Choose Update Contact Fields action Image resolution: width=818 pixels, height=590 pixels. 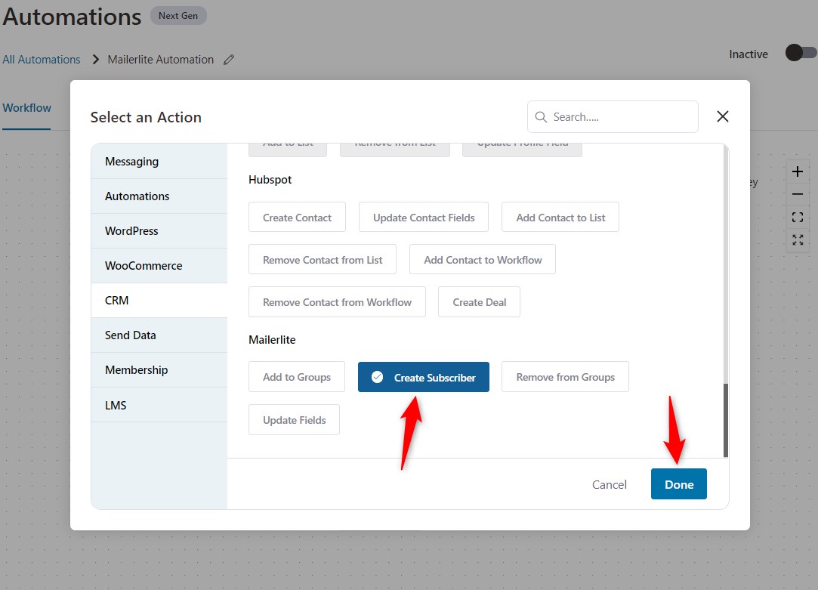click(424, 218)
